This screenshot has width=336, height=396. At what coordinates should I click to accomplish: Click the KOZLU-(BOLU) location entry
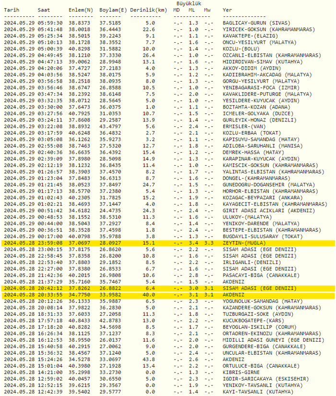tap(241, 49)
